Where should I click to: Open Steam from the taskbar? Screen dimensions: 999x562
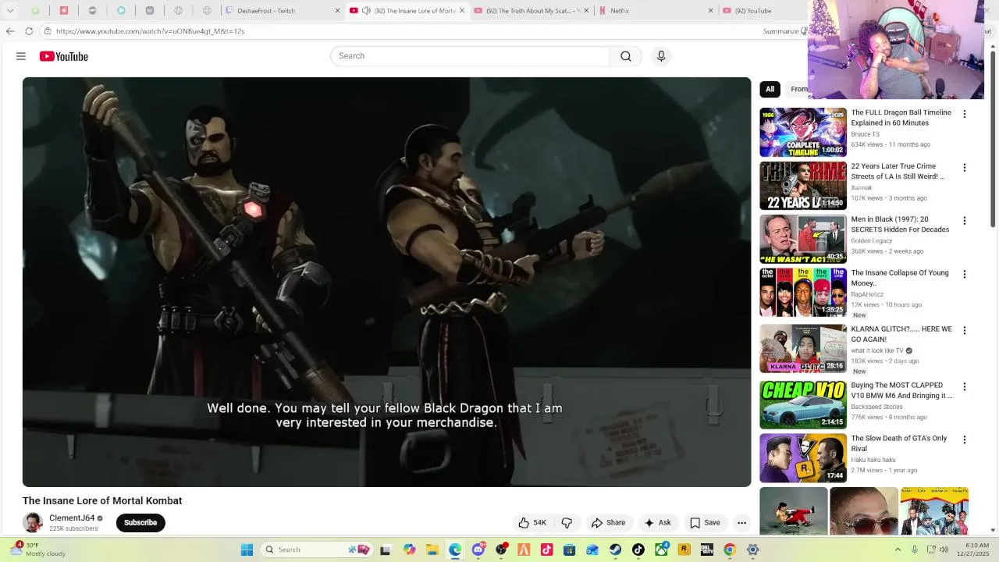click(x=616, y=550)
